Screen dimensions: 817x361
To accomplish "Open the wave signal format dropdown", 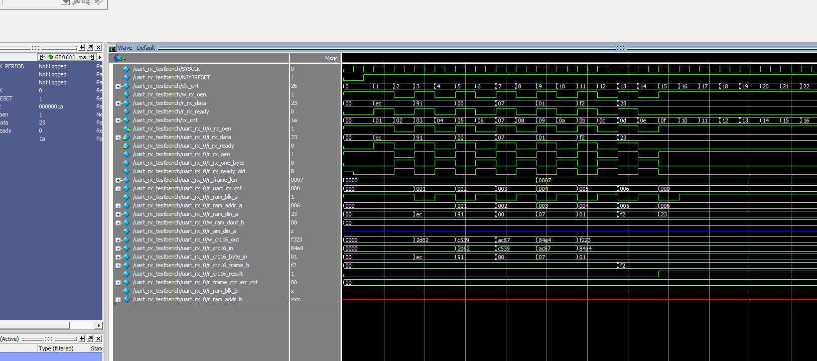I will pyautogui.click(x=125, y=59).
